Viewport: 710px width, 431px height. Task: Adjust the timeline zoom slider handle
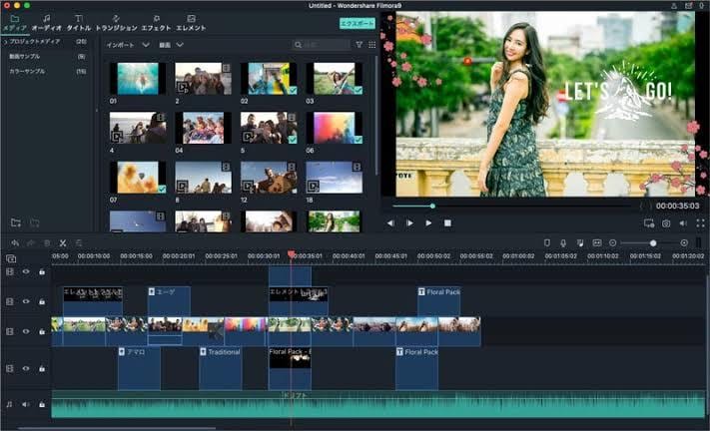[653, 243]
